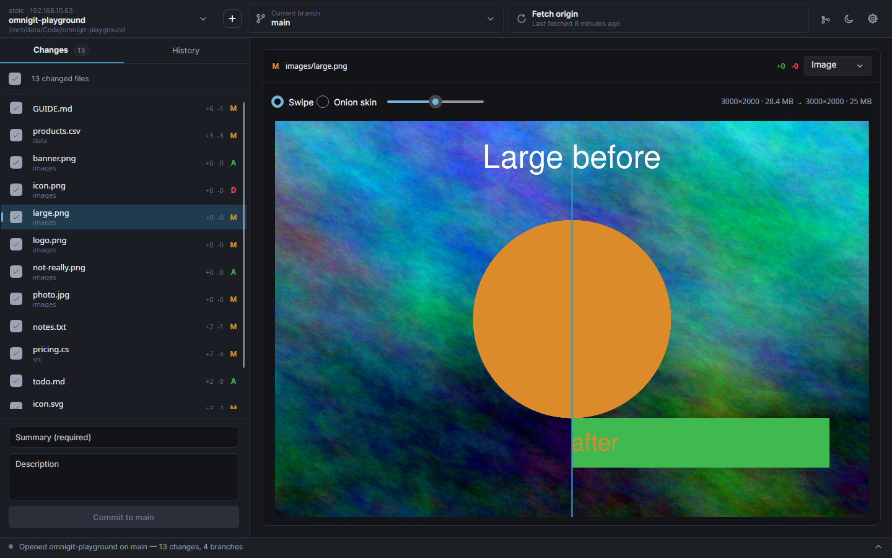Expand the status bar with the chevron
Screen dimensions: 892x558
point(878,547)
